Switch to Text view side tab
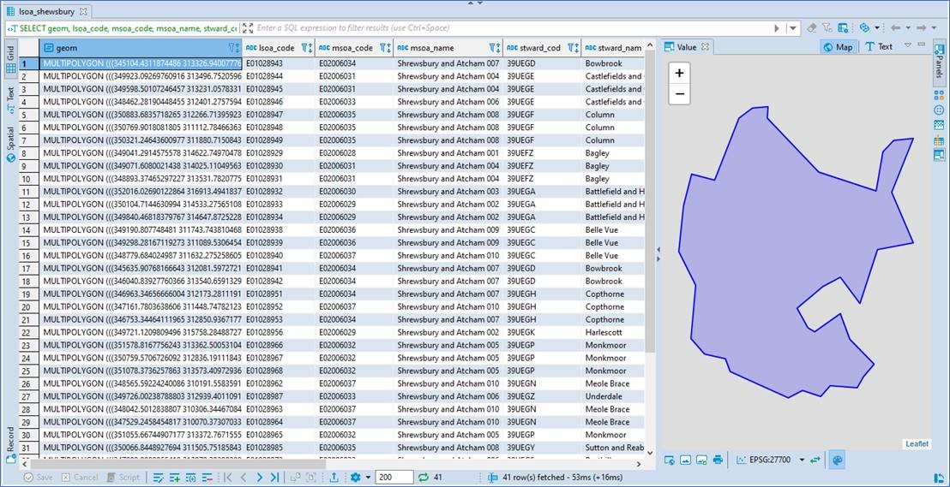 point(10,98)
